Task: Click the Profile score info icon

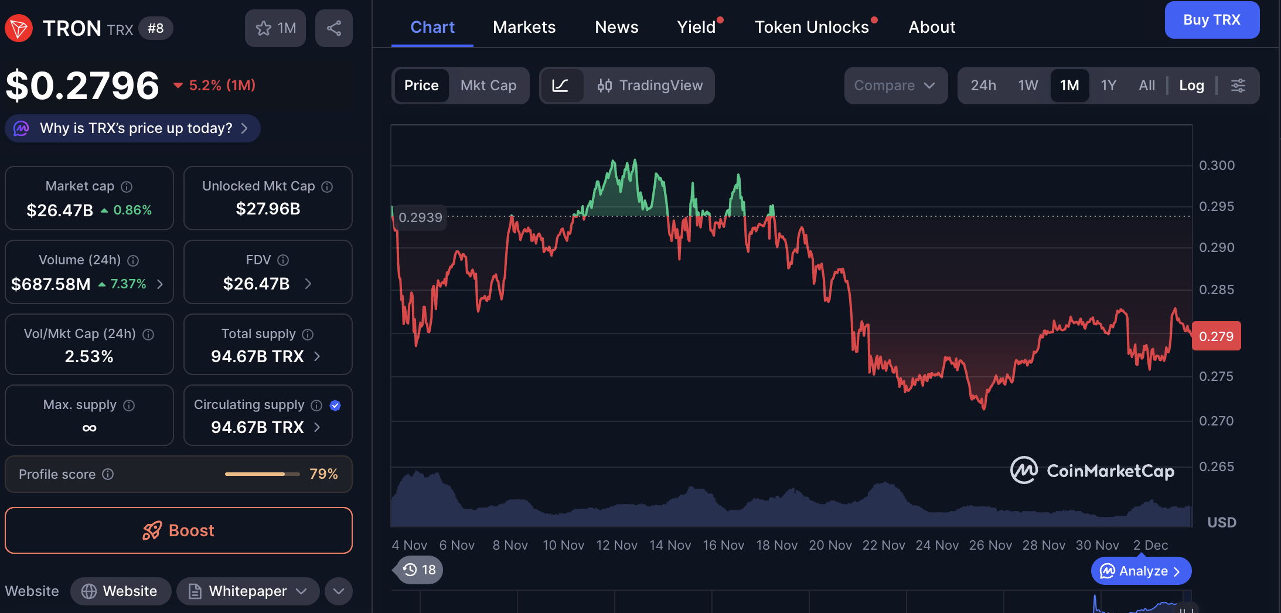Action: [108, 474]
